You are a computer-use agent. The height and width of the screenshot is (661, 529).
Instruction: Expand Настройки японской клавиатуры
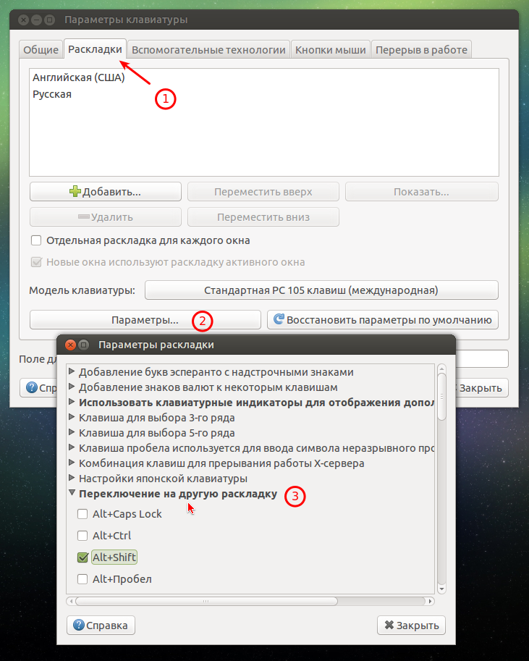point(72,478)
